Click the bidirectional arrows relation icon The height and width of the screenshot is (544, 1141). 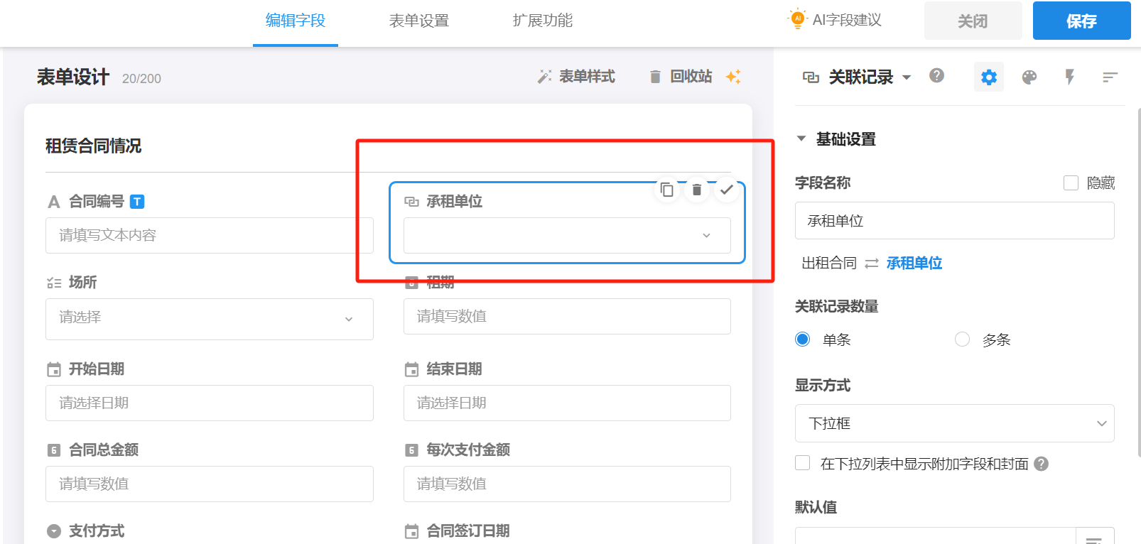pos(872,263)
